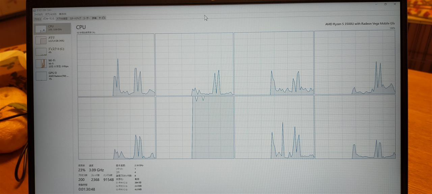Open the ファイル(F) menu

[38, 14]
